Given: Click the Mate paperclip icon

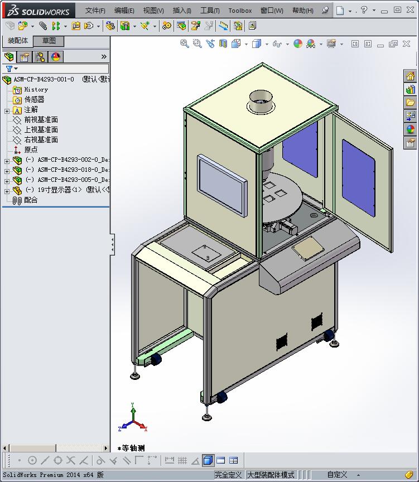Looking at the screenshot, I should point(43,26).
